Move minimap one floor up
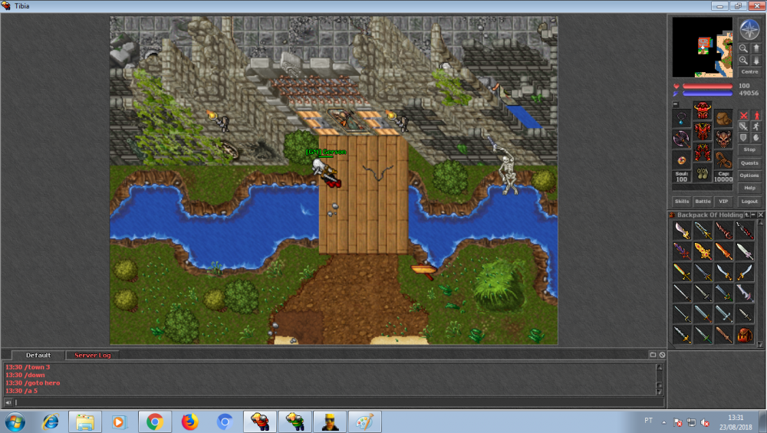Viewport: 767px width, 433px height. pyautogui.click(x=755, y=48)
